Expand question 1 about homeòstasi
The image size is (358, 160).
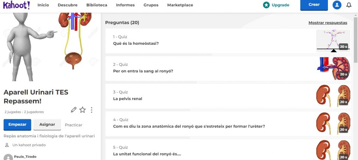pos(210,41)
